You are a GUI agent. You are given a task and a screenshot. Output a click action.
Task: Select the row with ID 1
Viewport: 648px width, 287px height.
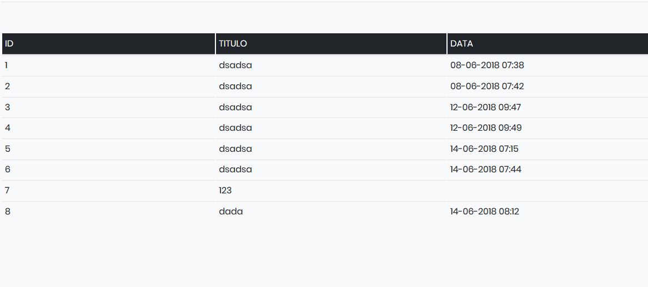tap(325, 65)
